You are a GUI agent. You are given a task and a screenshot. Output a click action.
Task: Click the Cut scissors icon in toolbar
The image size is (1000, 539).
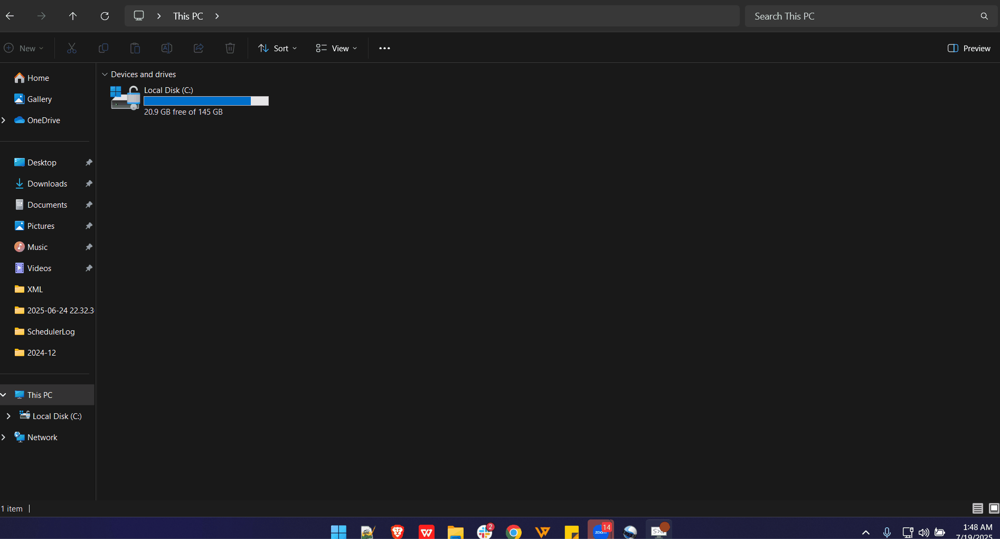point(72,48)
